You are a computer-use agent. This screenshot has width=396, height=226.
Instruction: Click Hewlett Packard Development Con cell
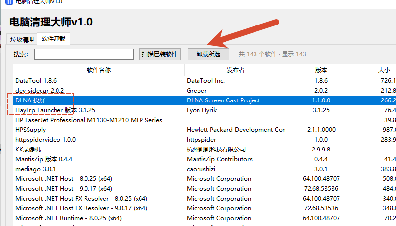point(236,130)
